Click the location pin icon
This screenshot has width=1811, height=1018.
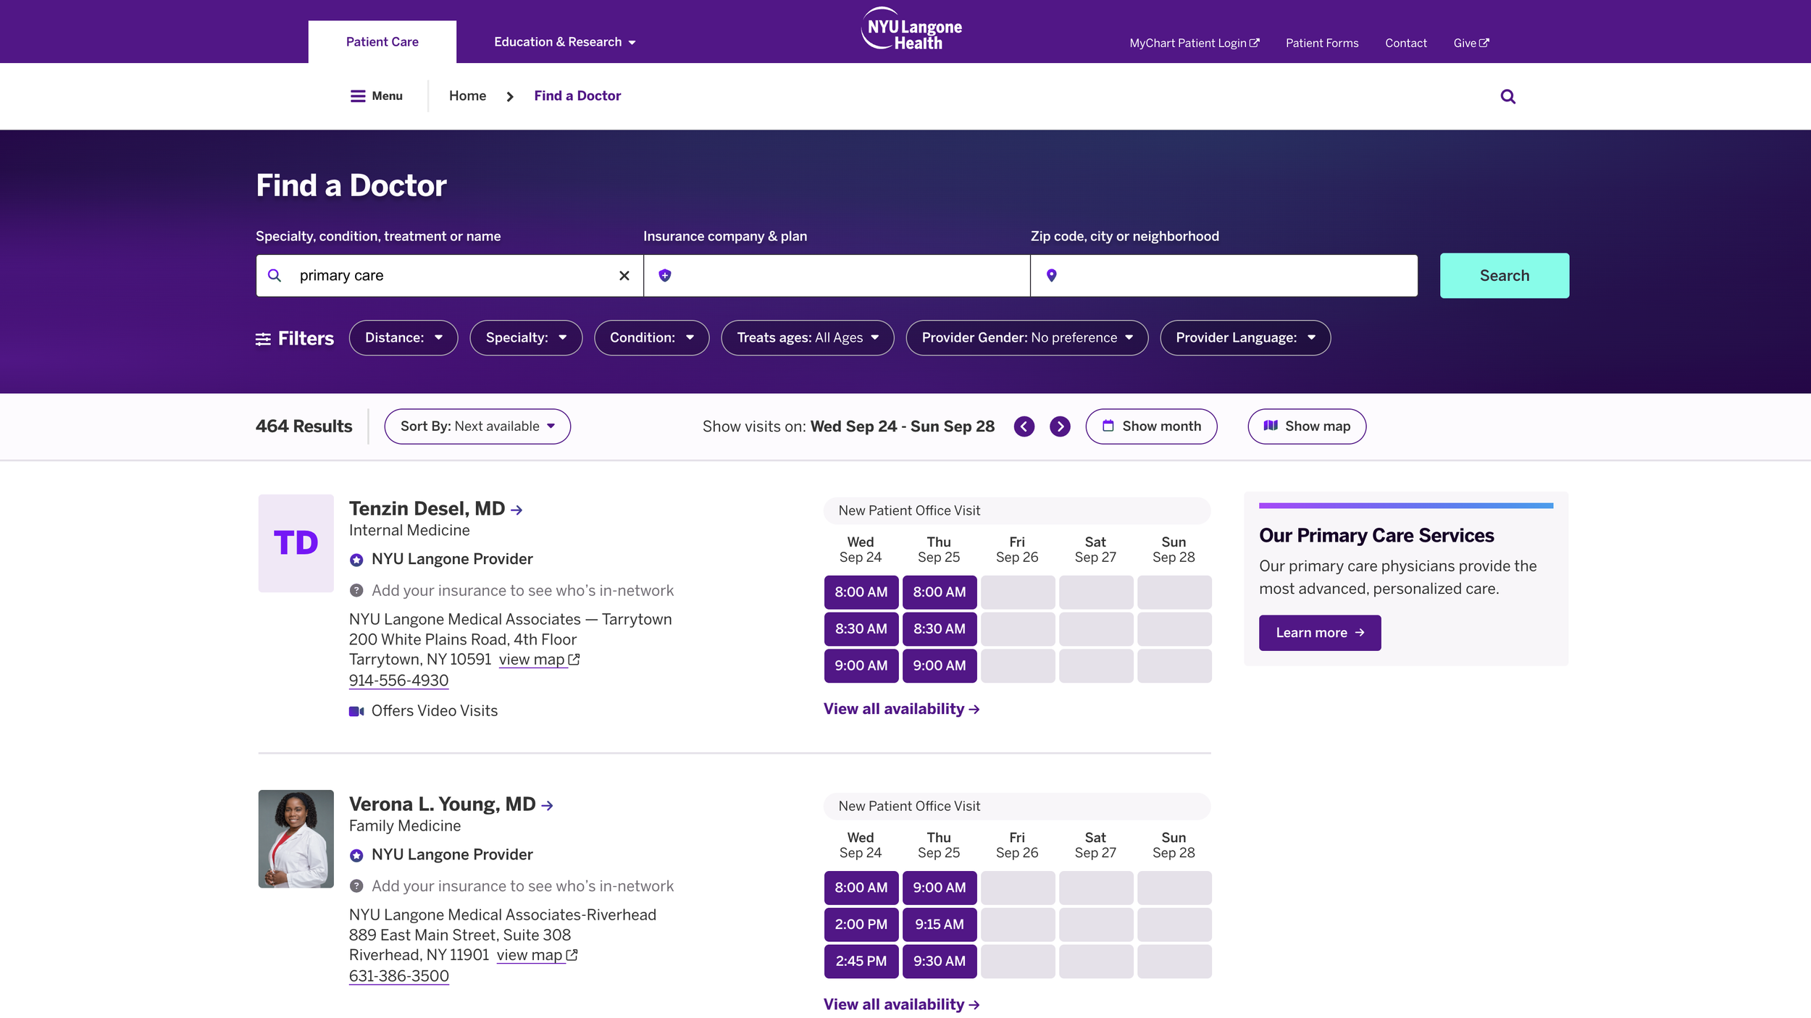pos(1052,275)
